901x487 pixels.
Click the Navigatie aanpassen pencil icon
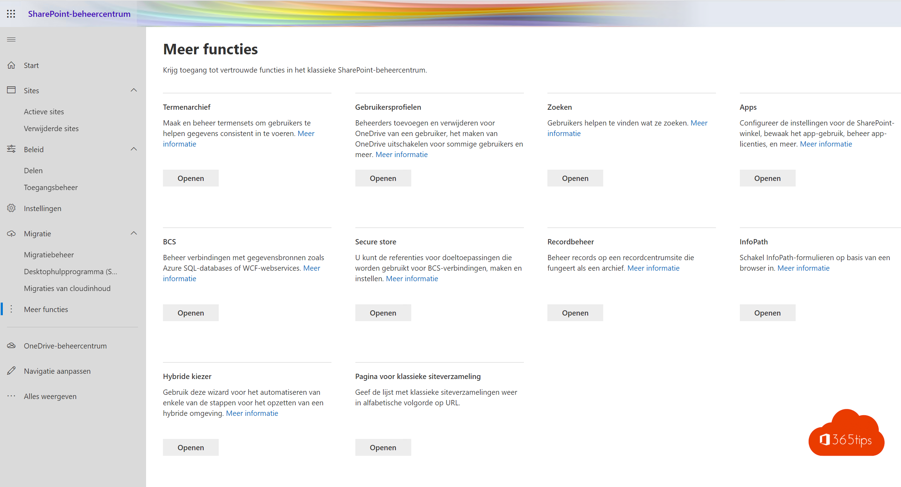coord(11,371)
